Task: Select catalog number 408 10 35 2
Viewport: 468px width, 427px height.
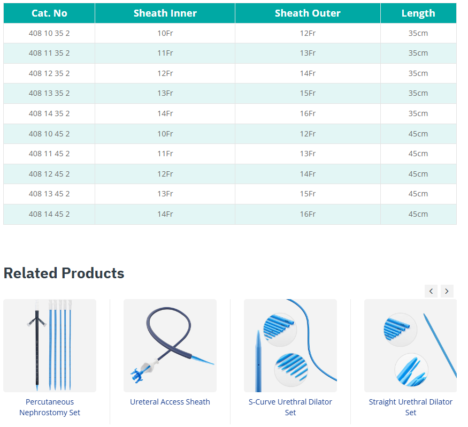Action: point(49,33)
